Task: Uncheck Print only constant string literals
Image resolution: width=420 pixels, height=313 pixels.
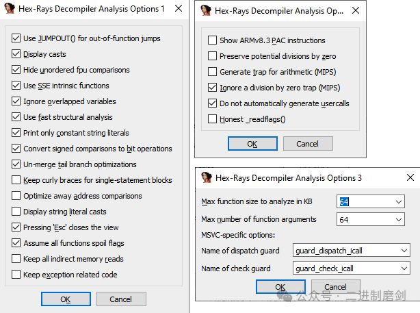Action: pos(16,133)
